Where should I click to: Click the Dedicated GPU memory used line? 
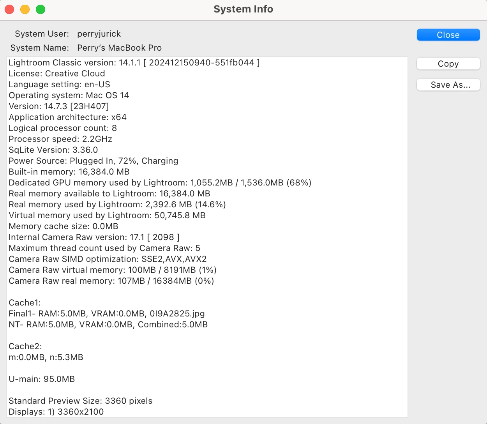click(x=160, y=183)
